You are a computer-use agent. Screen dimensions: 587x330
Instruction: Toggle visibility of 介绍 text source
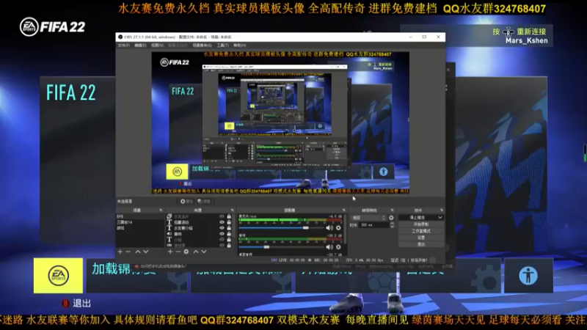point(222,240)
